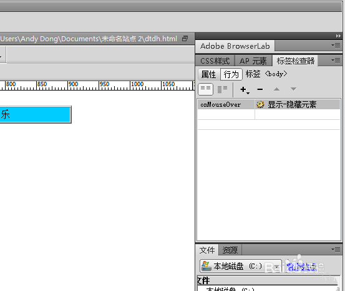345x291 pixels.
Task: Open the 文件 panel options menu
Action: [336, 249]
